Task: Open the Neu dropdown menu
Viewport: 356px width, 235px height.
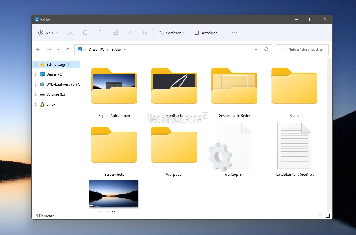Action: [x=47, y=33]
